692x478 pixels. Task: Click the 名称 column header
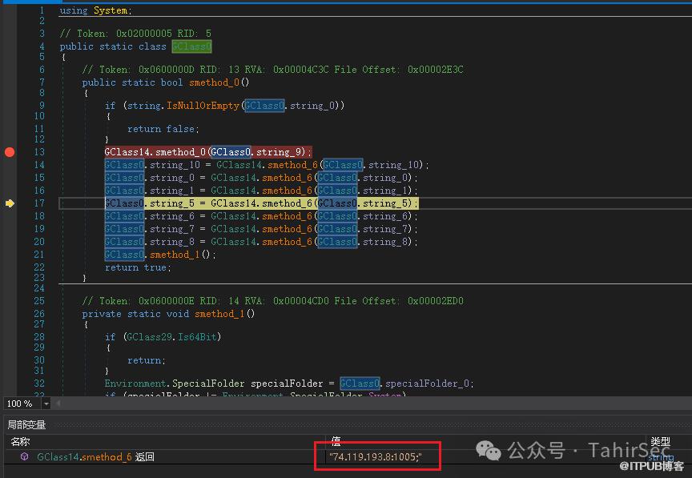click(19, 441)
